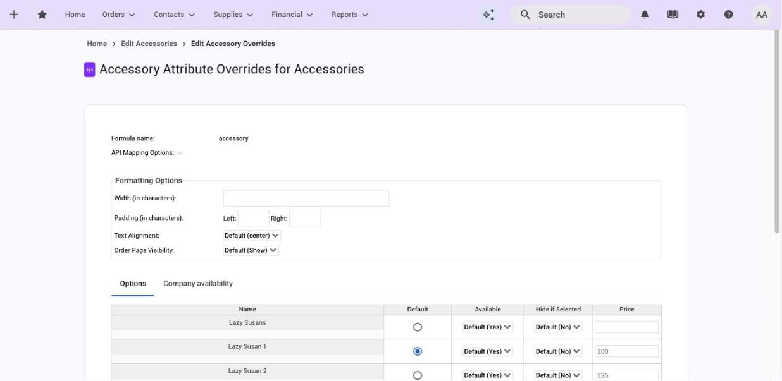Select Lazy Susan 2 default radio

(x=418, y=375)
